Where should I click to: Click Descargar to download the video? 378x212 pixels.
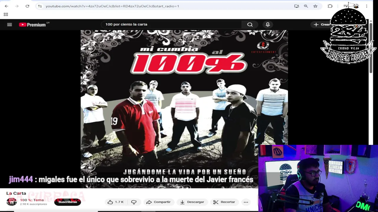pyautogui.click(x=192, y=202)
